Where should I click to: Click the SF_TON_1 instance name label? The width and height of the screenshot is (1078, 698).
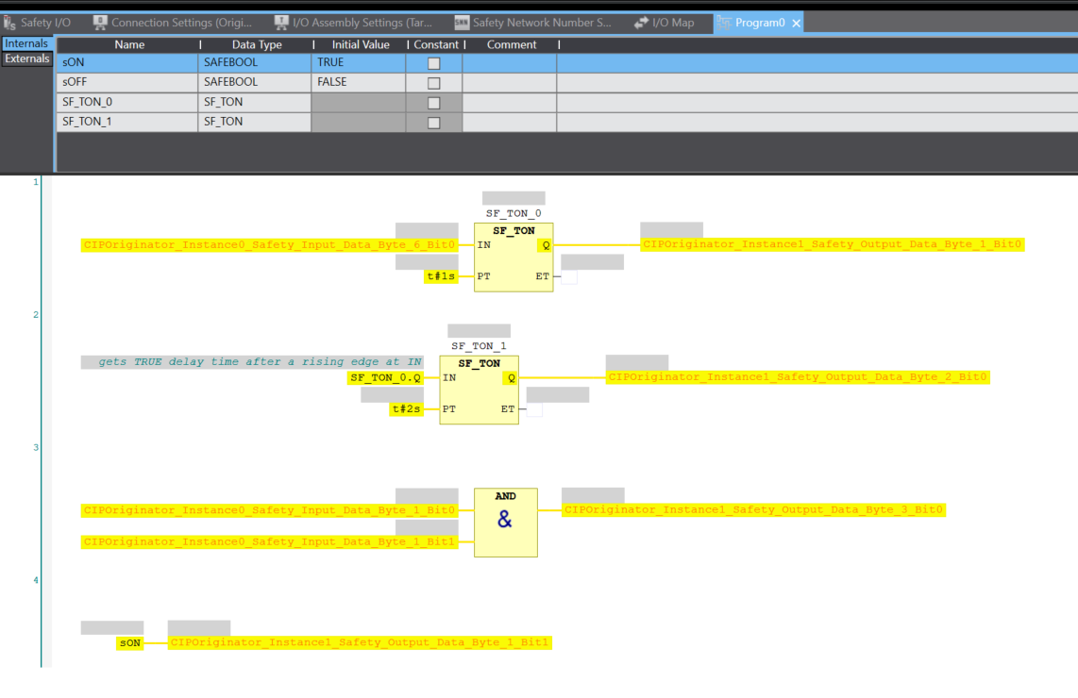click(x=480, y=346)
